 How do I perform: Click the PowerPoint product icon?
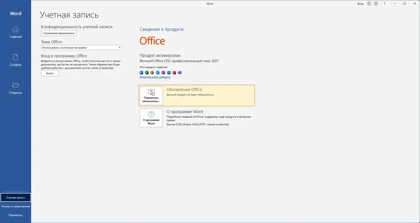point(152,73)
